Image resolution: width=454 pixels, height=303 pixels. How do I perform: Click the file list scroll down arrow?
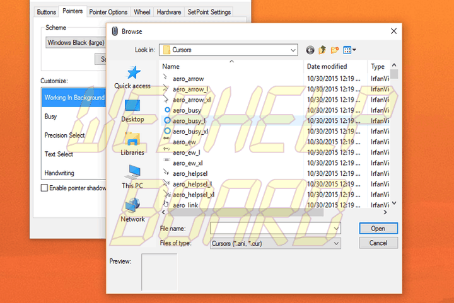394,203
